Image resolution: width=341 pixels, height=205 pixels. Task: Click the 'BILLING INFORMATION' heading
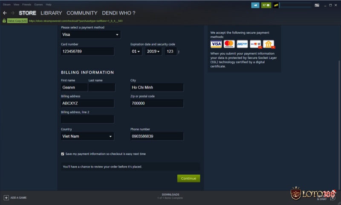87,72
